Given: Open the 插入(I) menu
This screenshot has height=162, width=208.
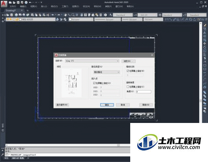Looking at the screenshot, I should click(44, 6).
